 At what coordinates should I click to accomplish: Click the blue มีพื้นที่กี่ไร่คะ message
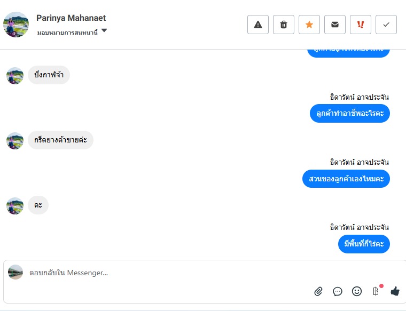(x=364, y=244)
